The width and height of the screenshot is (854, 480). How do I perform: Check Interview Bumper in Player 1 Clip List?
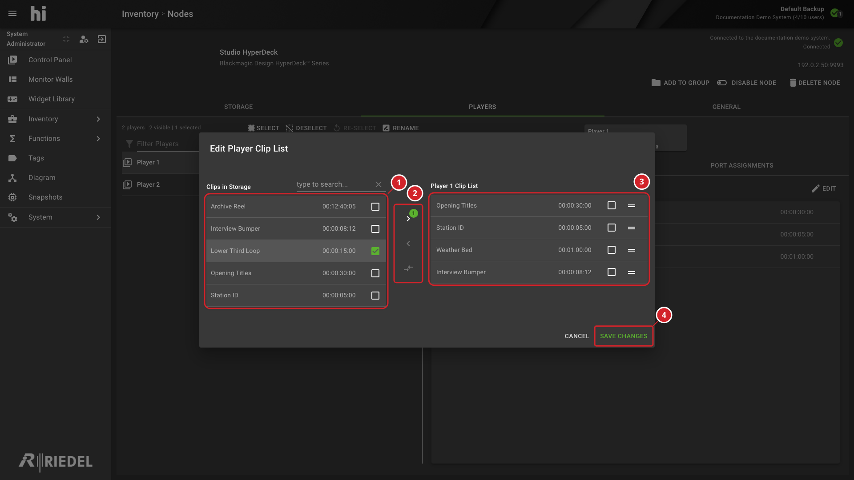(x=612, y=272)
